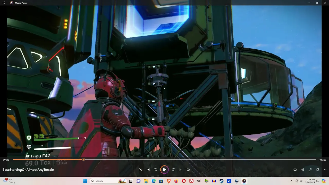329x185 pixels.
Task: Click the orange seek bar handle
Action: click(84, 160)
